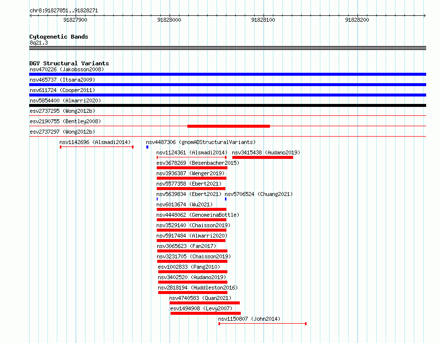
Task: Click the 91828100 ruler position
Action: point(263,20)
